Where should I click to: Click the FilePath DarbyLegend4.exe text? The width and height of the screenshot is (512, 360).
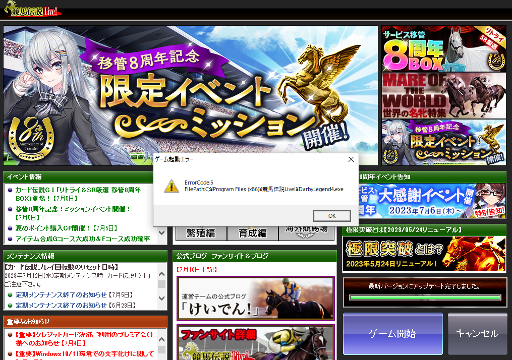coord(264,189)
